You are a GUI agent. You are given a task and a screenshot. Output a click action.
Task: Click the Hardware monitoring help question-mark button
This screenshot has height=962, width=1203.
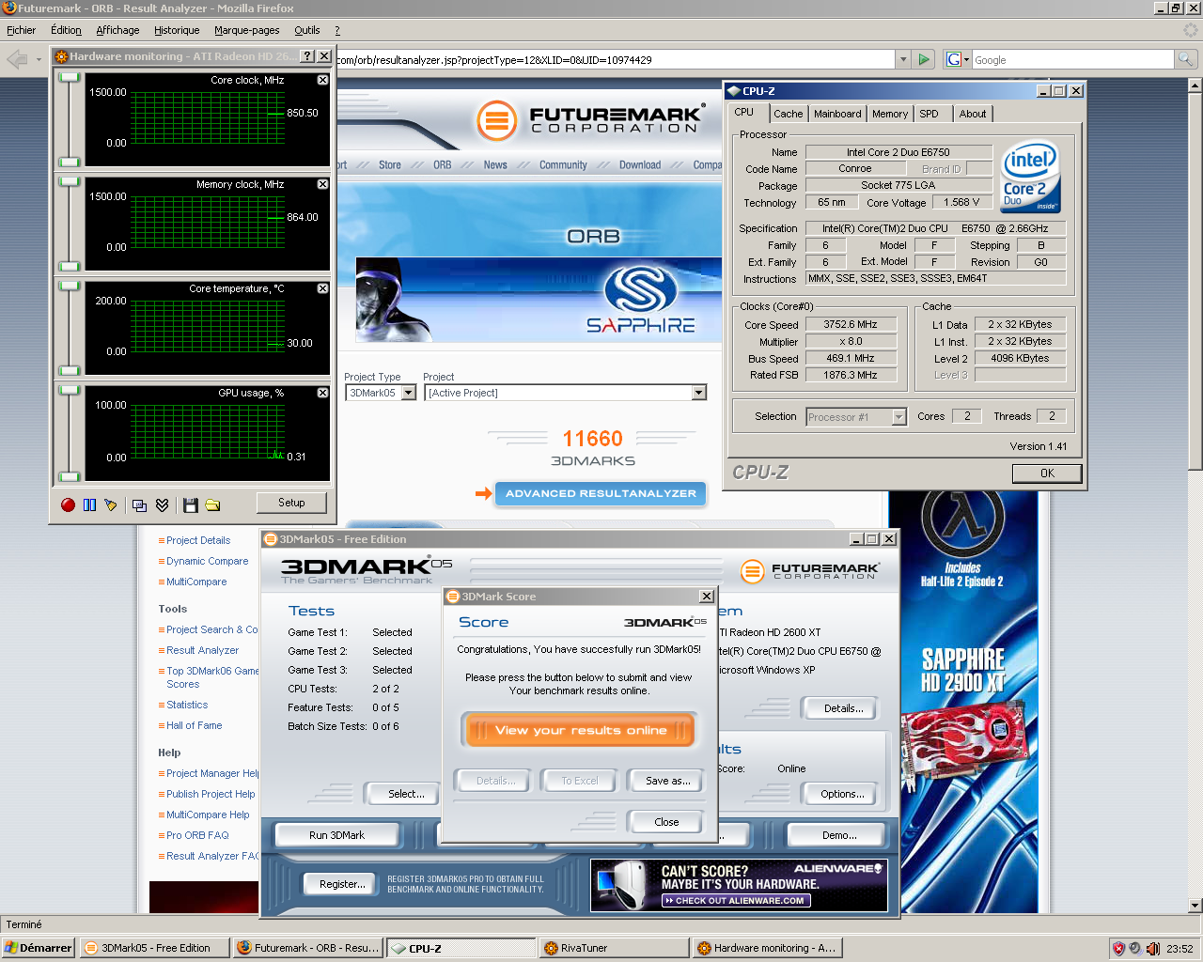tap(306, 56)
